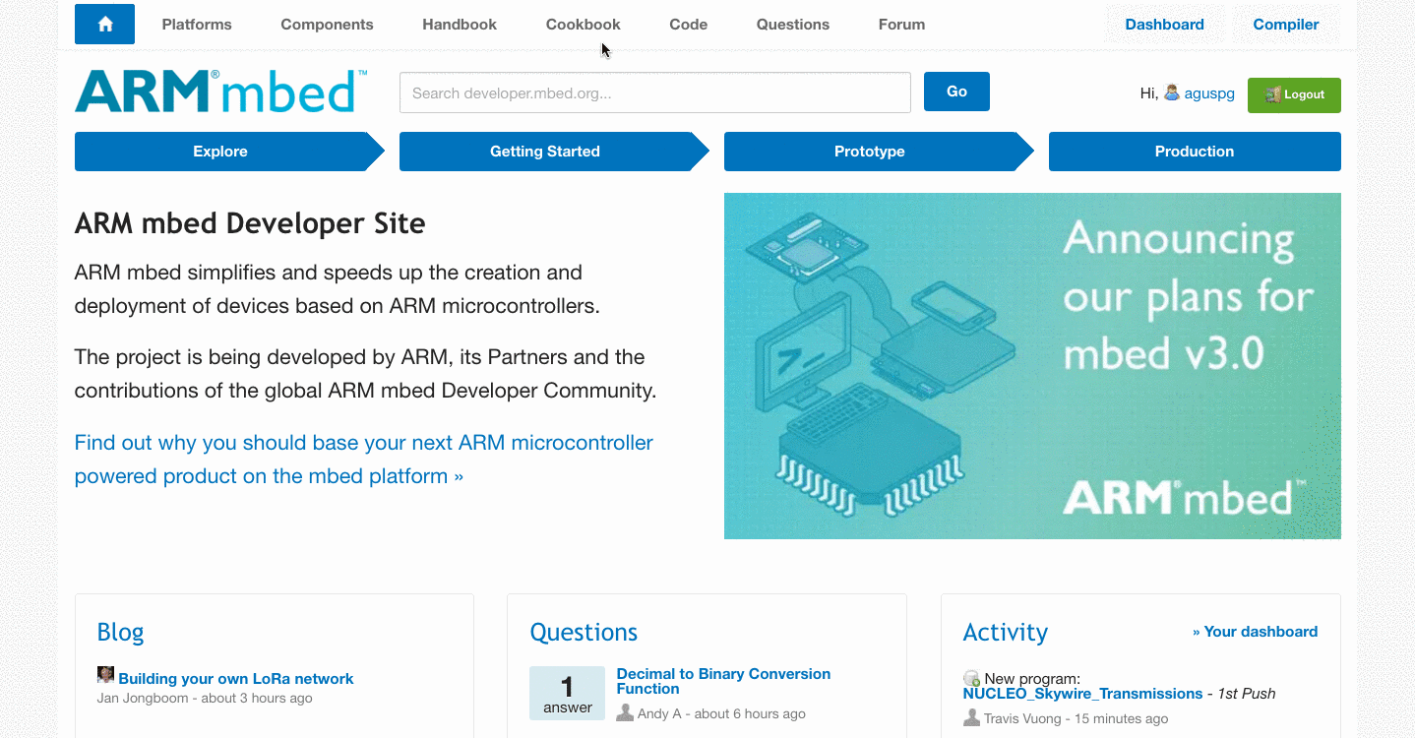Open the Activity section heading
The image size is (1415, 738).
(1005, 632)
